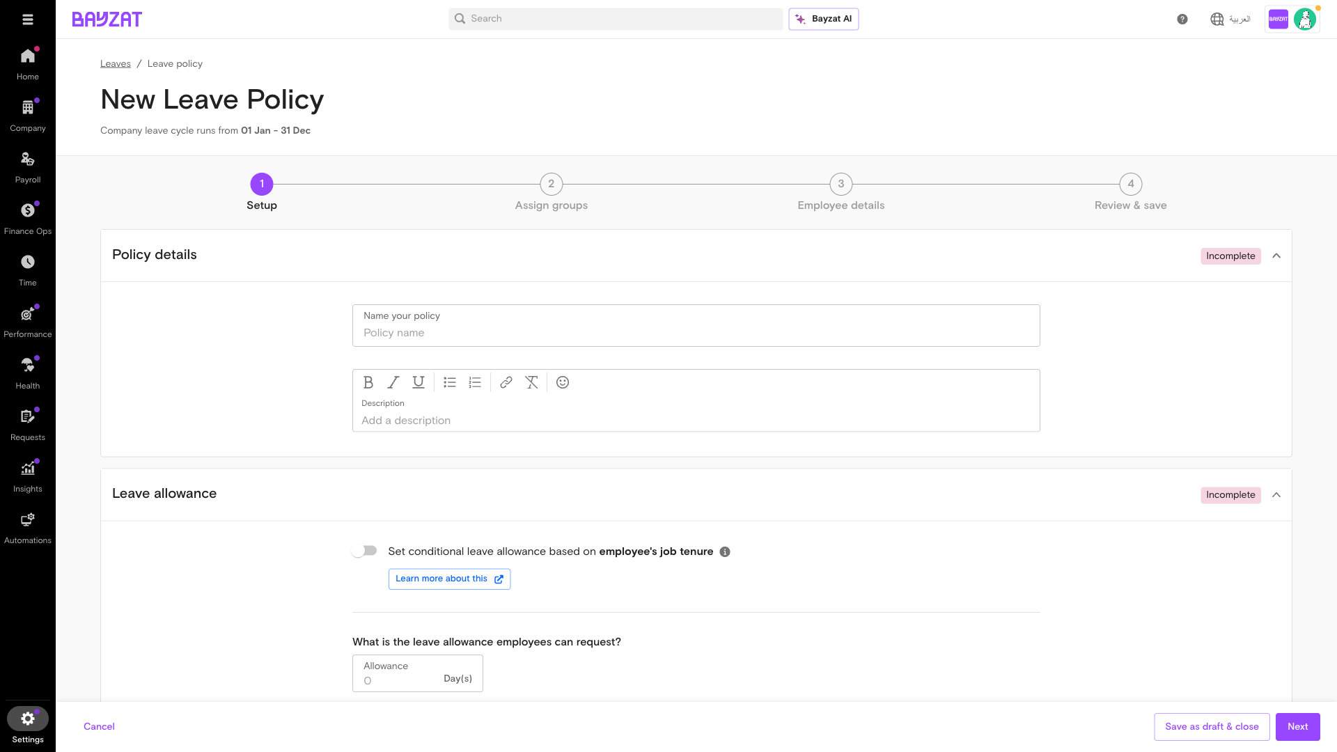Open Requests in the sidebar
This screenshot has height=752, width=1337.
click(x=28, y=425)
